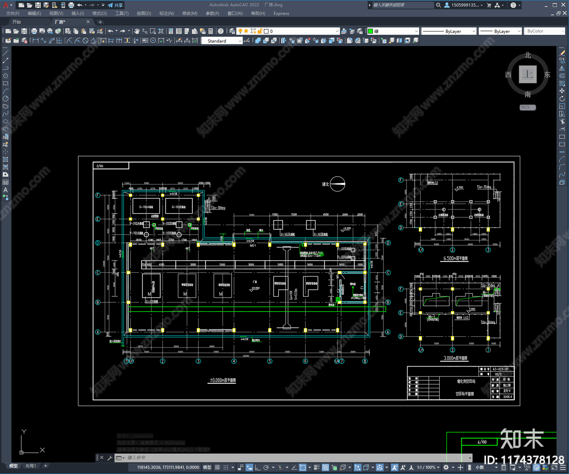Open the user account 1505999135 dropdown
Image resolution: width=569 pixels, height=474 pixels.
464,5
